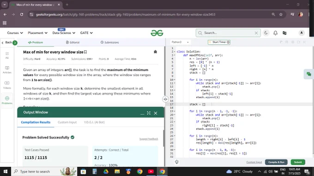Image resolution: width=314 pixels, height=176 pixels.
Task: Open a new browser tab
Action: pyautogui.click(x=67, y=5)
